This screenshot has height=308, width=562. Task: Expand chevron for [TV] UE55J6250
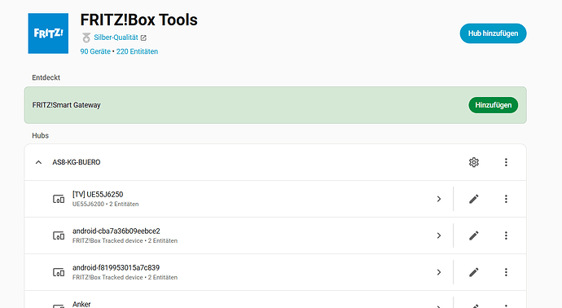pyautogui.click(x=439, y=199)
